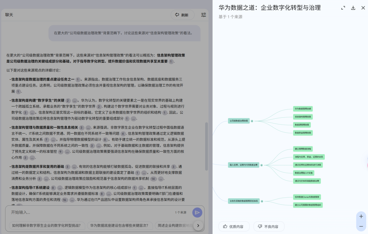Open 通过变革和运营体系进行决策 node
Viewport: 368px width, 234px height.
point(308,165)
